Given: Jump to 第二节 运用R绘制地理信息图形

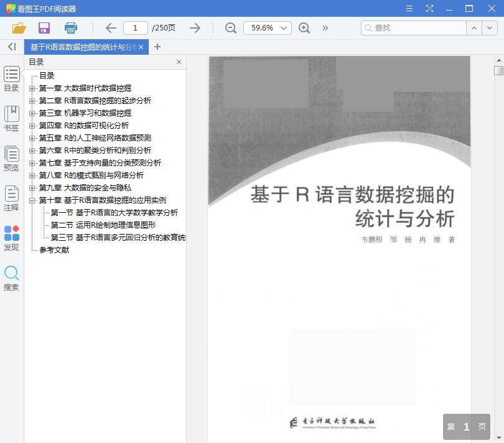Looking at the screenshot, I should (103, 225).
